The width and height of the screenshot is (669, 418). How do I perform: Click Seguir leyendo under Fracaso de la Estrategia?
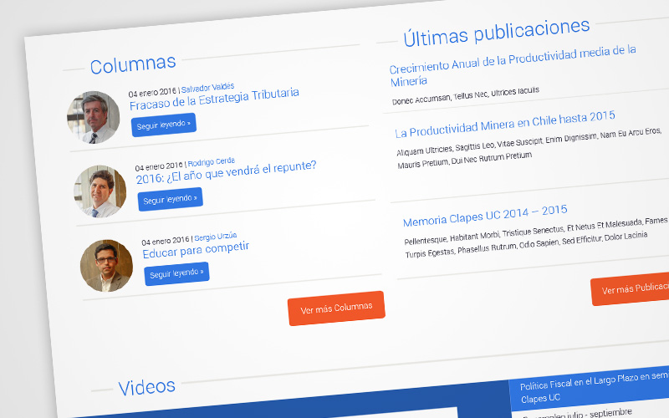click(164, 125)
